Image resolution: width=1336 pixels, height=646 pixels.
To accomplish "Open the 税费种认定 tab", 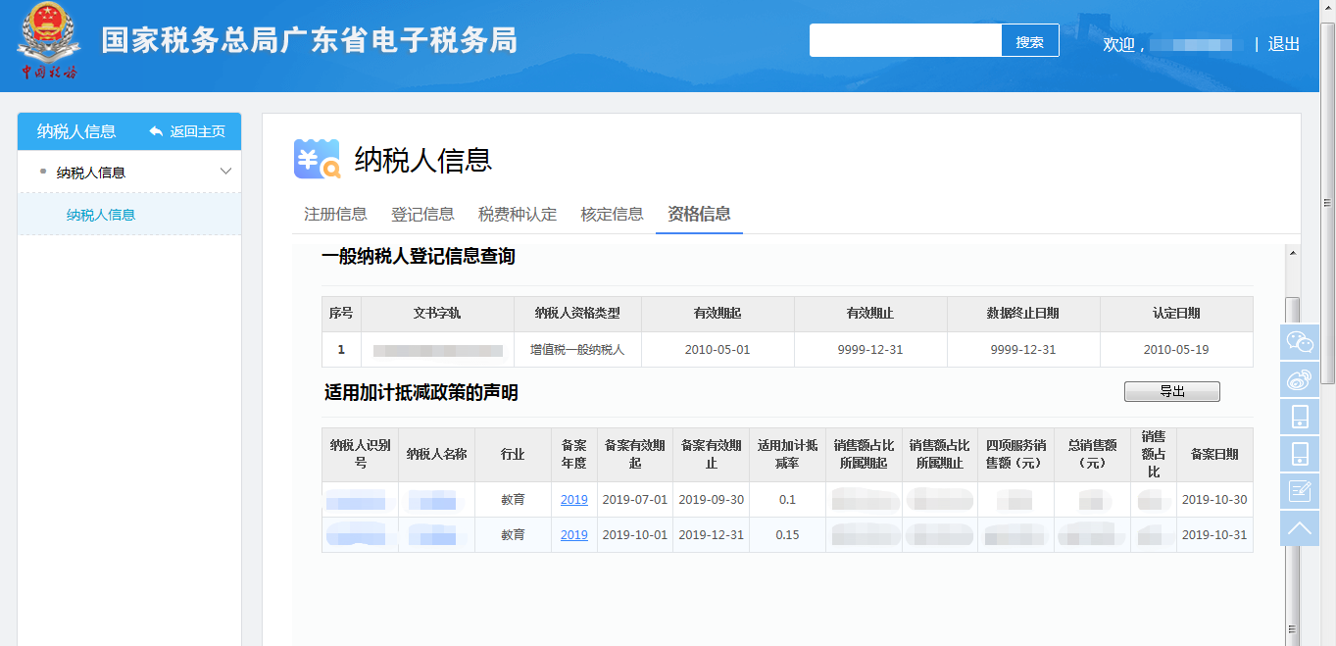I will [518, 214].
